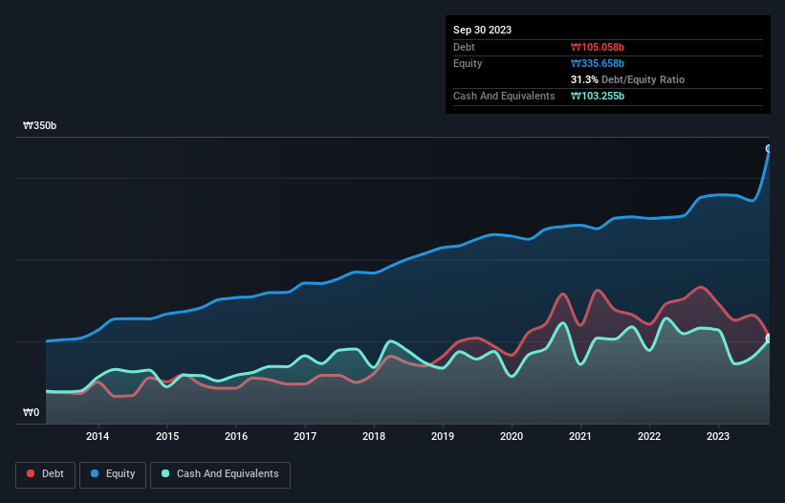Click the 2023 x-axis label
This screenshot has width=785, height=503.
(718, 436)
